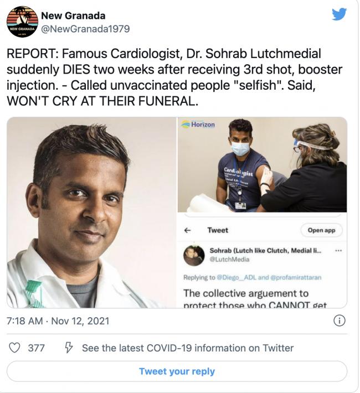Open the doctor portrait photo on the left
Image resolution: width=360 pixels, height=393 pixels.
click(91, 213)
